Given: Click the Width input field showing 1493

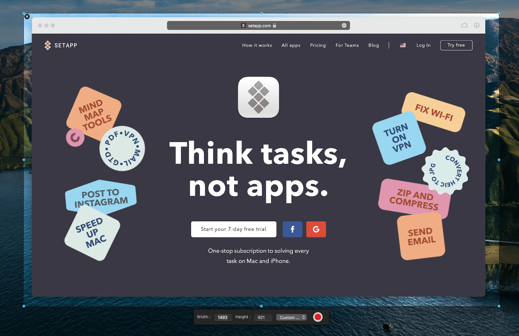Looking at the screenshot, I should (x=223, y=317).
